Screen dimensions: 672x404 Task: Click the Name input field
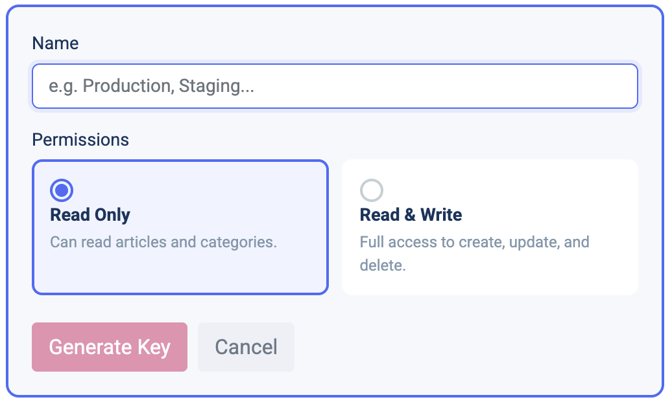coord(335,86)
